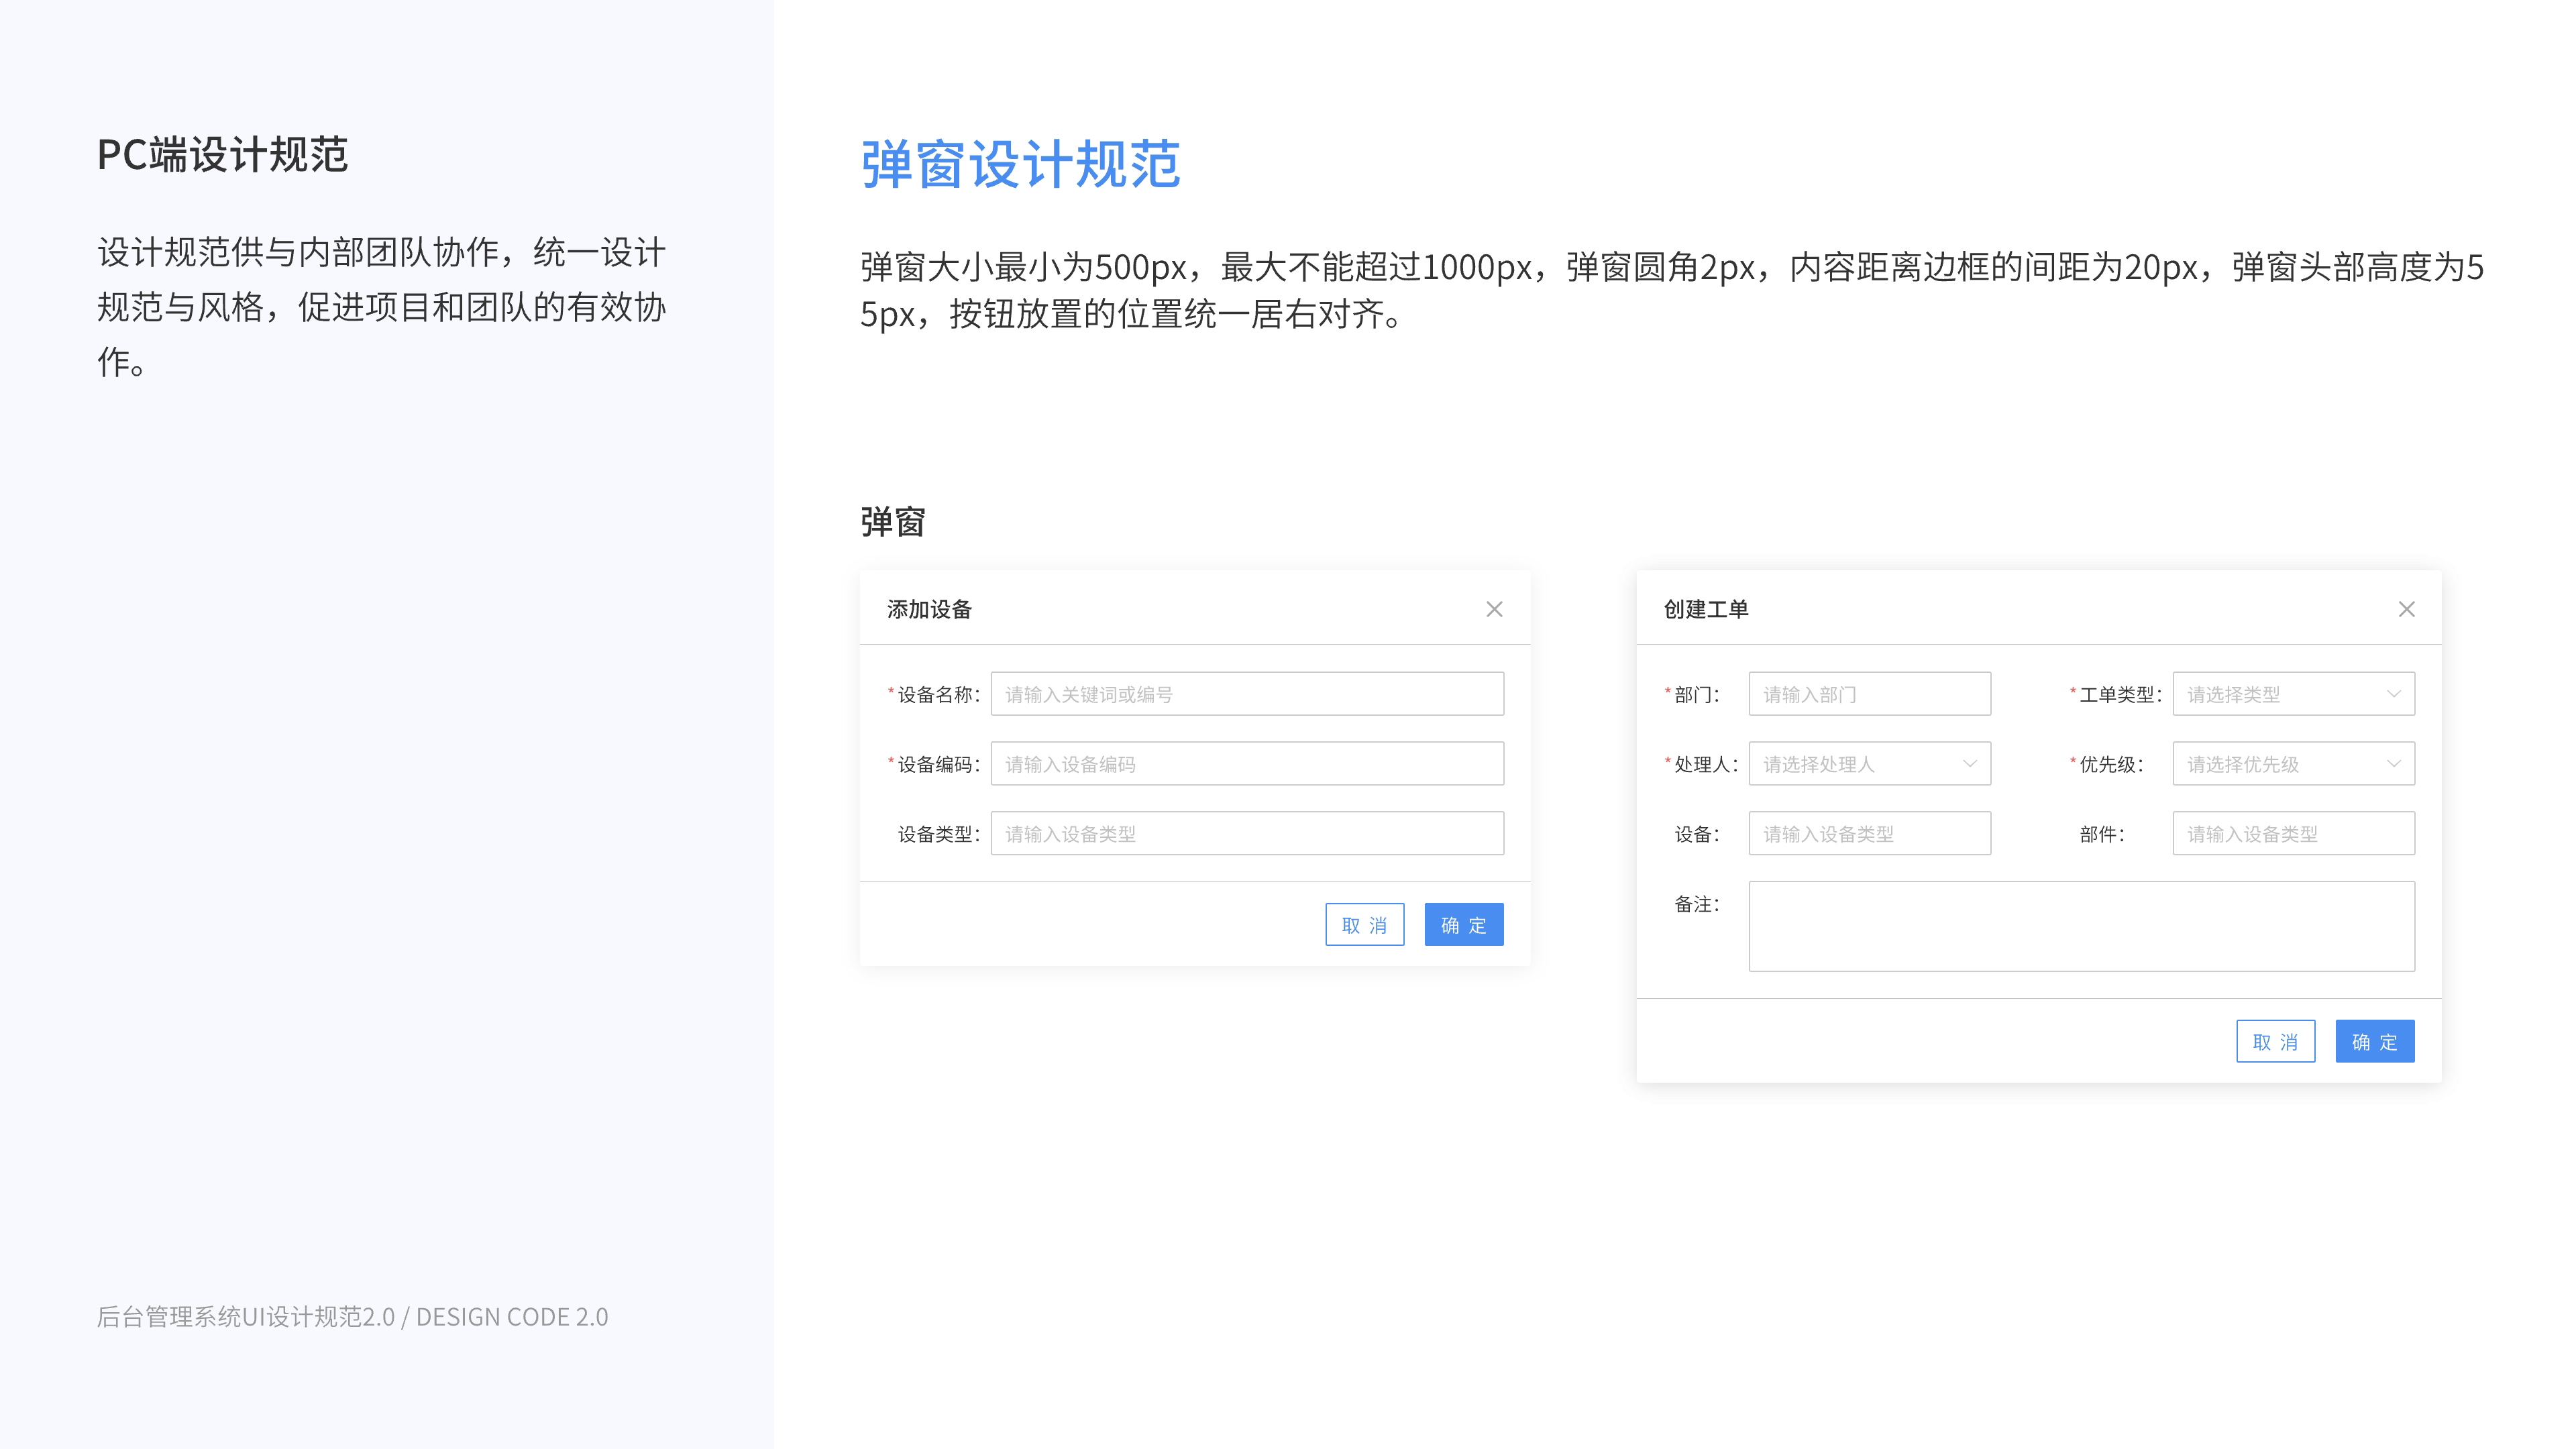Click 确定 in the 创建工单 dialog
Image resolution: width=2576 pixels, height=1449 pixels.
pos(2374,1042)
